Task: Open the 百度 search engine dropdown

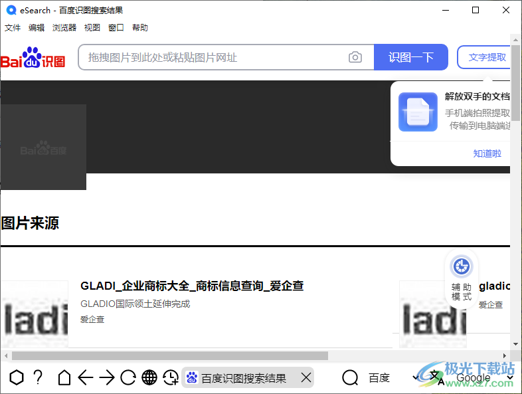Action: (x=394, y=377)
